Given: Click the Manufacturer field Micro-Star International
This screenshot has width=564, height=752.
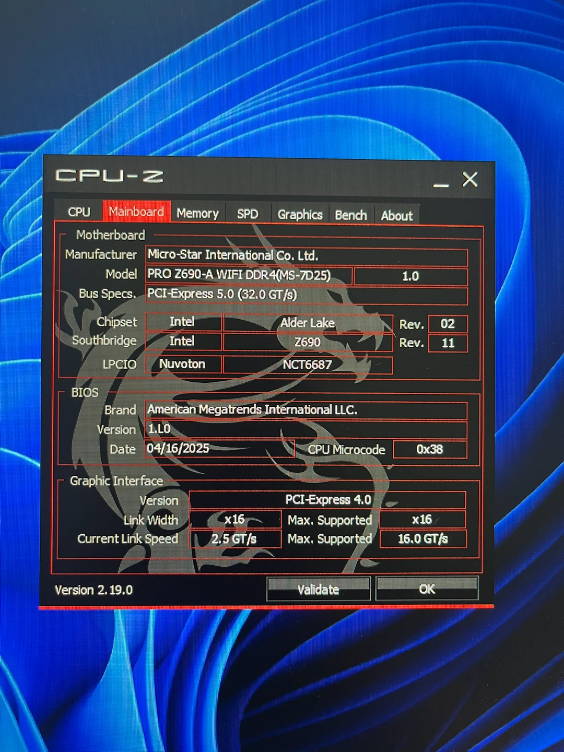Looking at the screenshot, I should pyautogui.click(x=307, y=256).
